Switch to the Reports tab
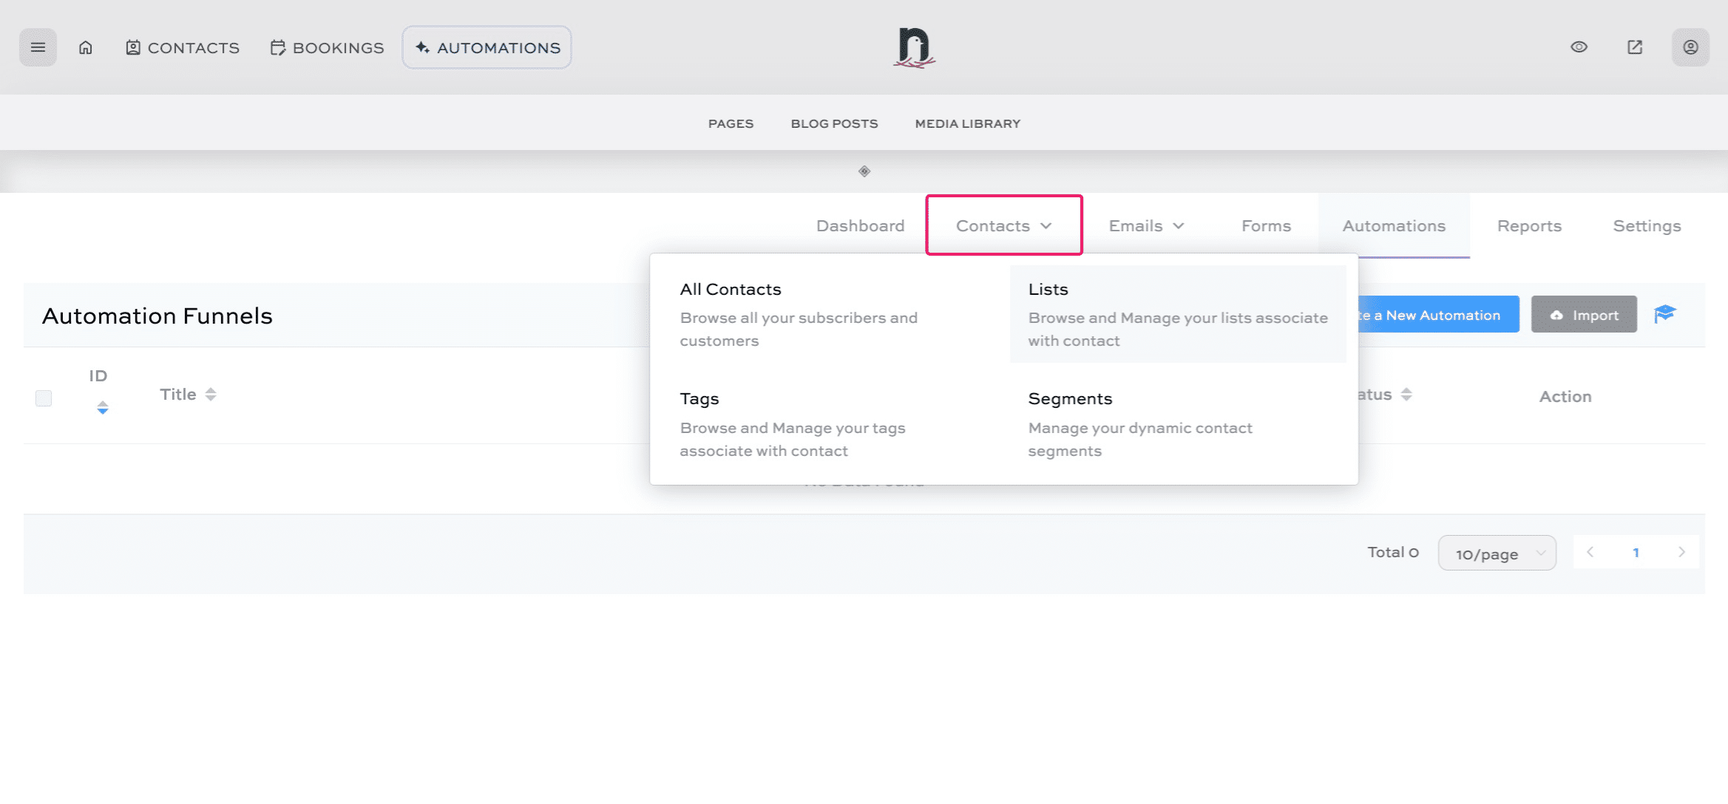 click(x=1529, y=226)
